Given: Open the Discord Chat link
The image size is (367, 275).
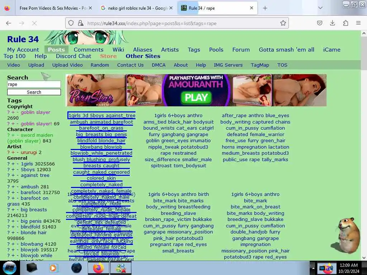Looking at the screenshot, I should [x=73, y=56].
